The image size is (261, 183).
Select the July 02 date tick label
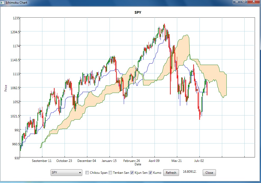tap(199, 161)
